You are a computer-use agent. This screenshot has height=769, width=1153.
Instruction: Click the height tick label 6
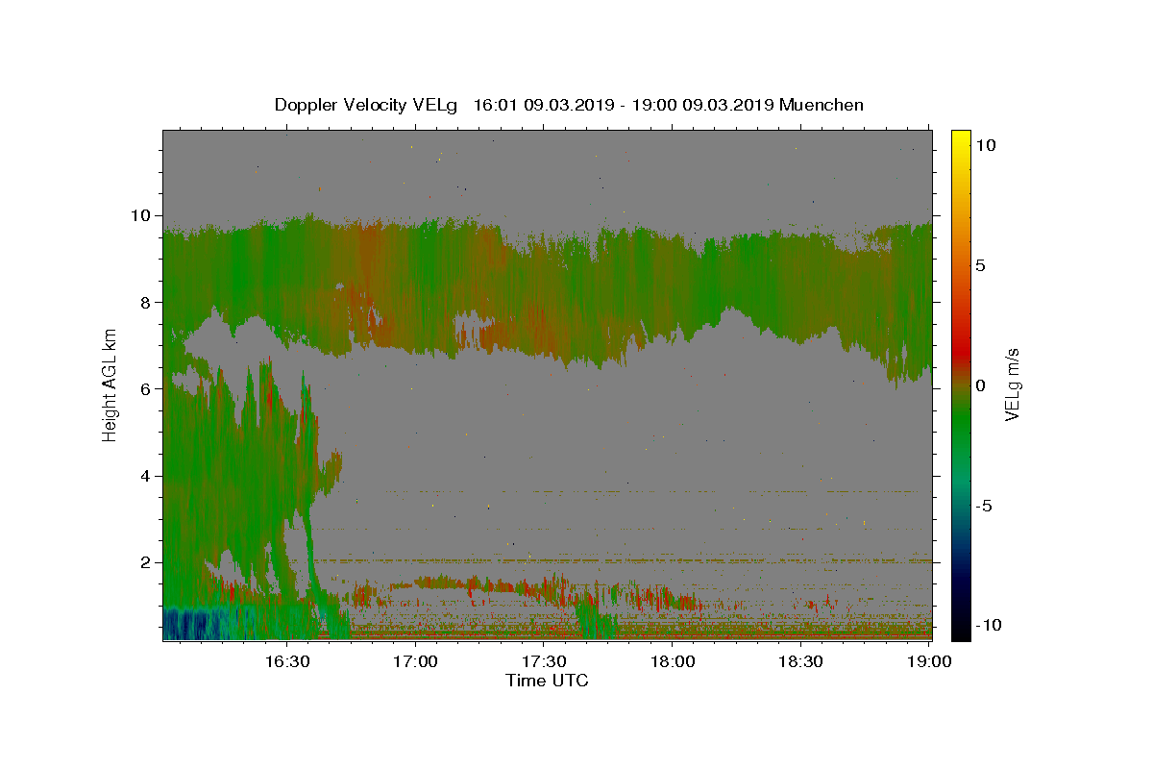tap(147, 388)
